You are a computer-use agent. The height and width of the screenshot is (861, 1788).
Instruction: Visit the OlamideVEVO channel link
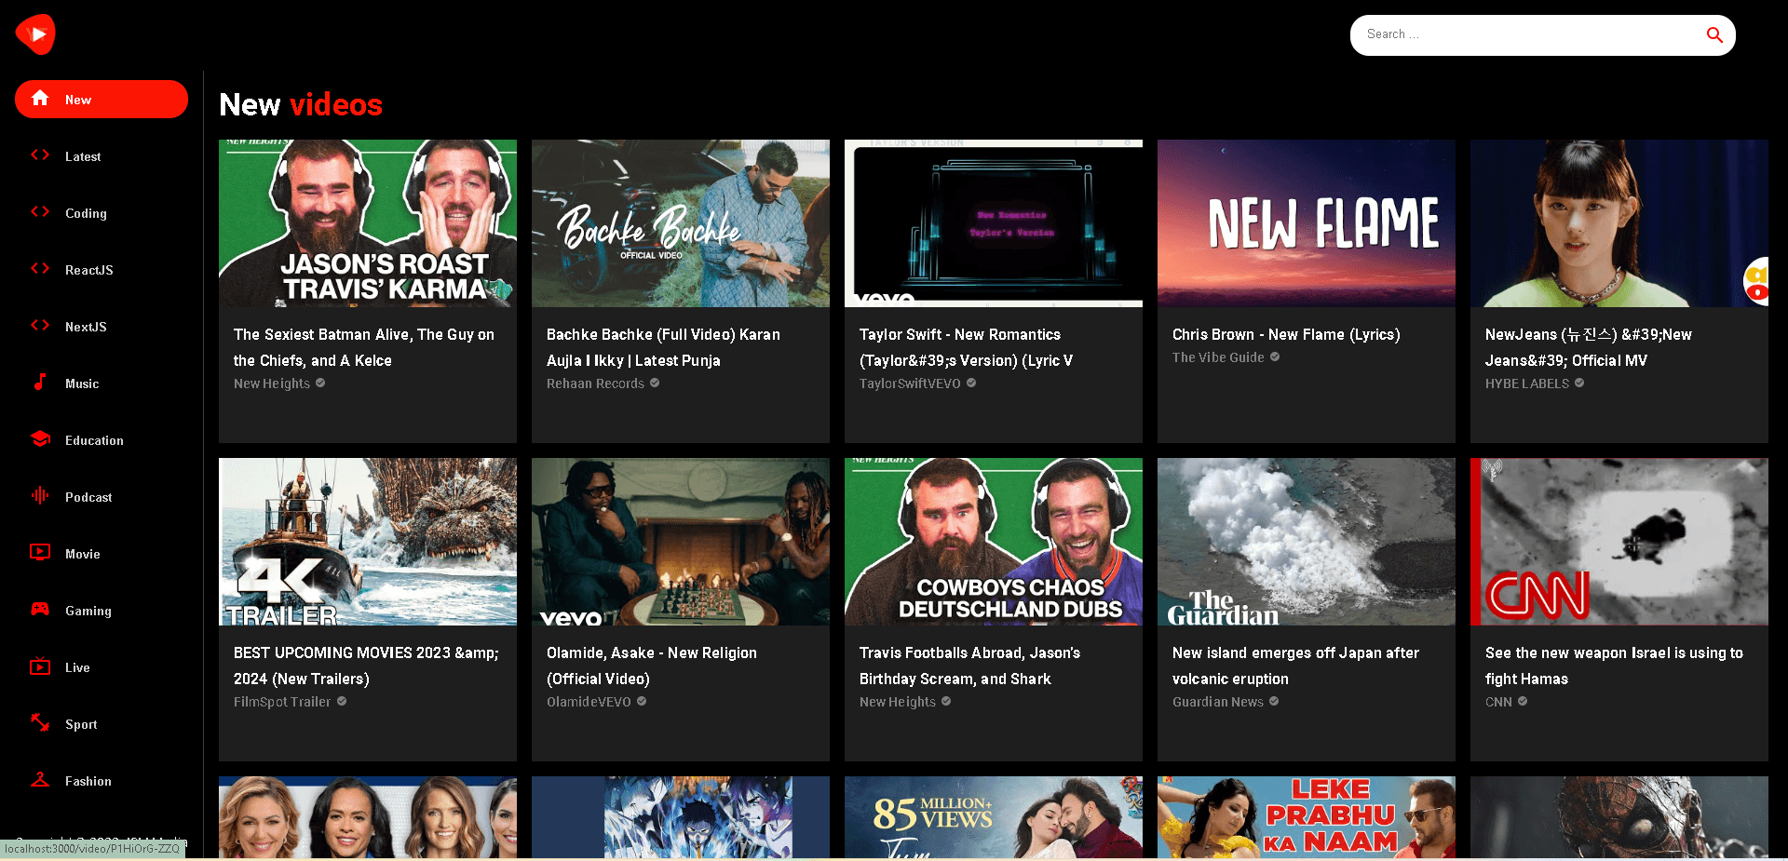click(x=589, y=702)
